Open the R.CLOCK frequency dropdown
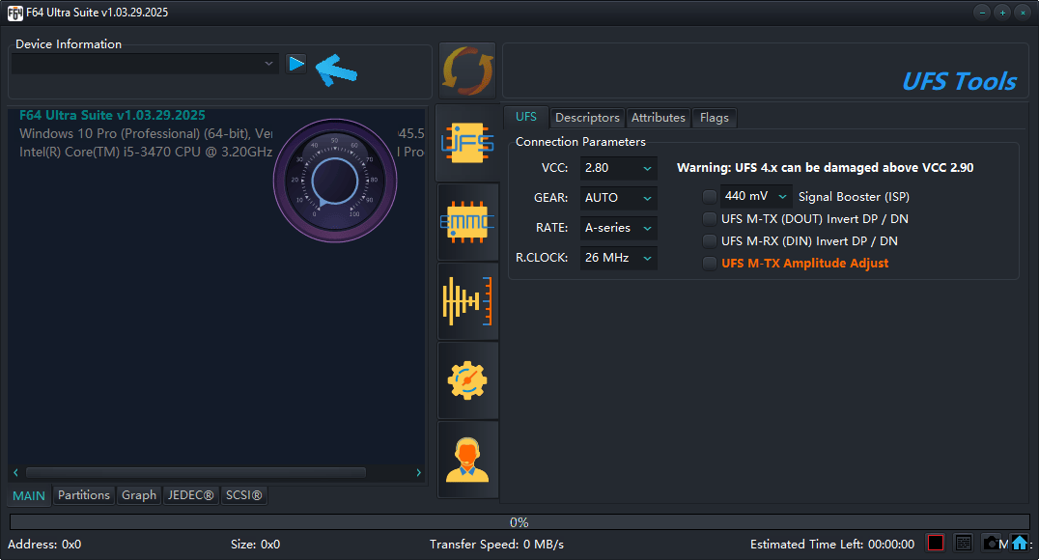The height and width of the screenshot is (560, 1039). click(x=618, y=257)
